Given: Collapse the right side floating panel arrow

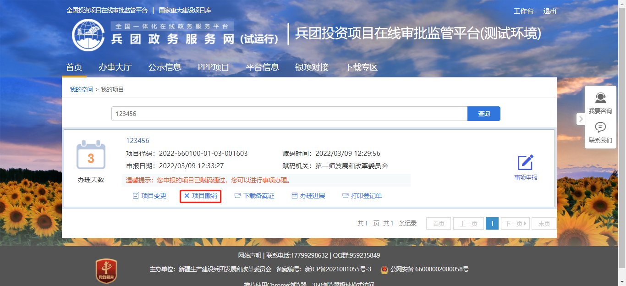Looking at the screenshot, I should pyautogui.click(x=581, y=119).
